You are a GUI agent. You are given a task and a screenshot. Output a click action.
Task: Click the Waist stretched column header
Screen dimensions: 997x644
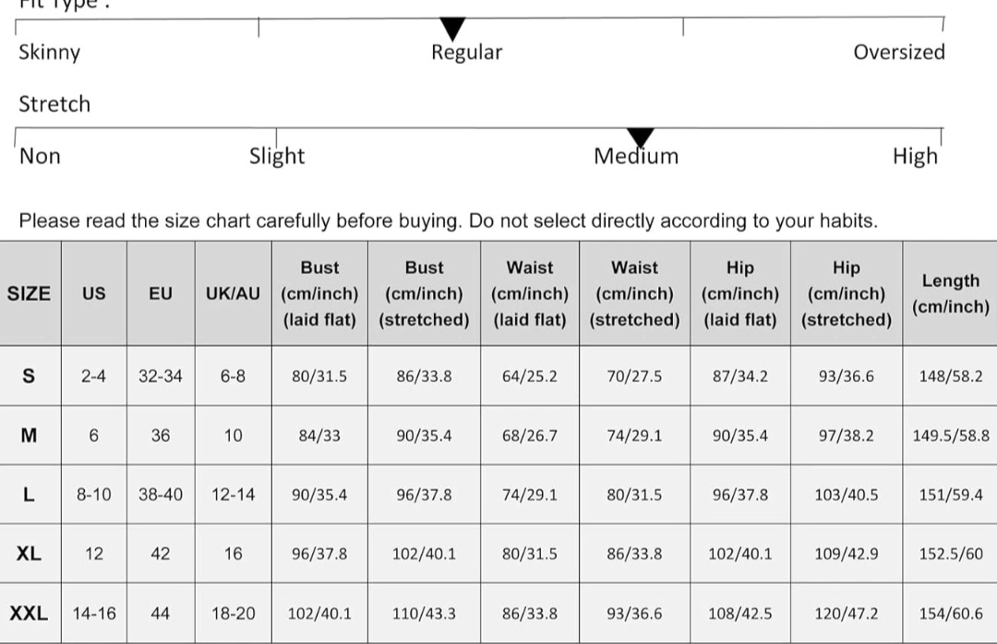tap(634, 293)
